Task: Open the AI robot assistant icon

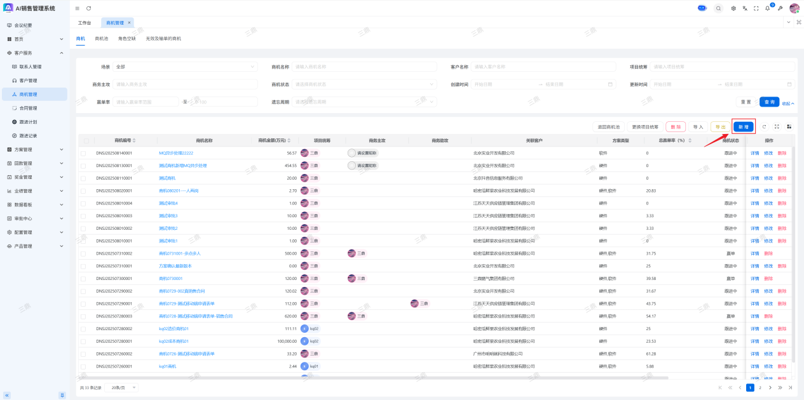Action: [x=702, y=8]
